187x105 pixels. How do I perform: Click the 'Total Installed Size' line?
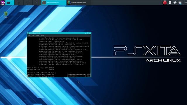tap(41, 68)
